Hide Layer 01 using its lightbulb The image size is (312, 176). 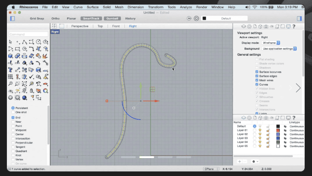coord(260,130)
